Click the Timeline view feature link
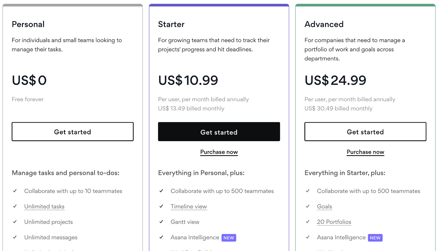 (x=189, y=206)
